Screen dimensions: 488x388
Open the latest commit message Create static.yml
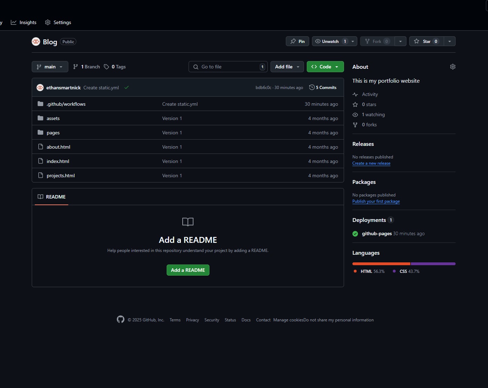101,88
